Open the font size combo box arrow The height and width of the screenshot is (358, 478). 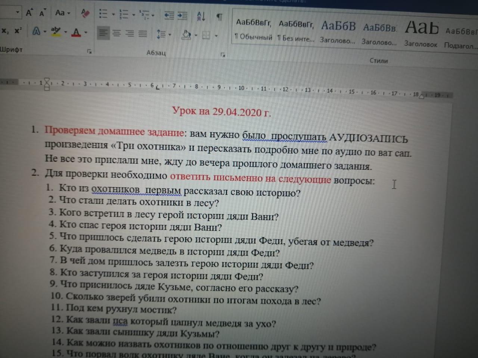[17, 12]
